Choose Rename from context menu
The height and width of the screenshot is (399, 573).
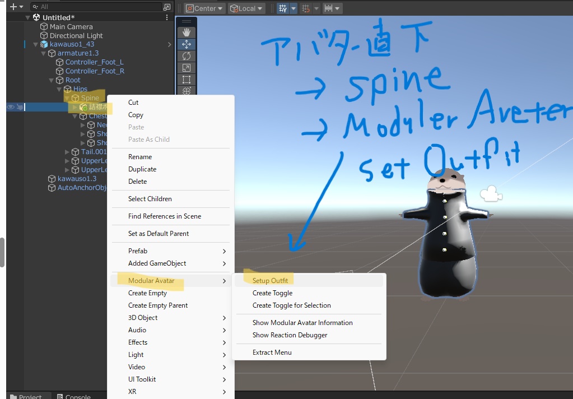point(140,157)
